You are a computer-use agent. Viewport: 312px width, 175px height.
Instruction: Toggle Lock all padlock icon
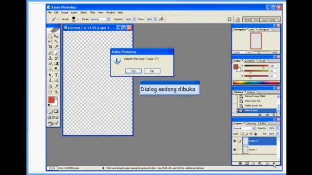pyautogui.click(x=255, y=134)
